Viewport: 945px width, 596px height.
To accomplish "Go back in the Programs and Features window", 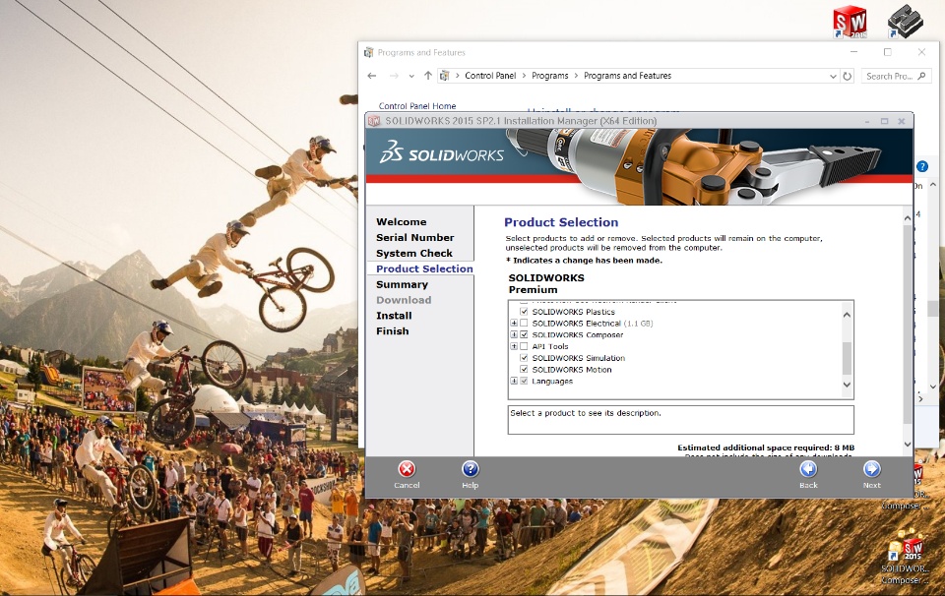I will [372, 76].
